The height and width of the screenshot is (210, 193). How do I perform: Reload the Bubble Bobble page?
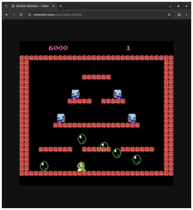[21, 14]
